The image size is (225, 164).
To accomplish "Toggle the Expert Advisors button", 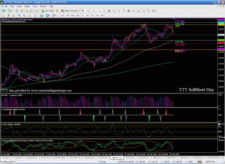I will pyautogui.click(x=69, y=11).
